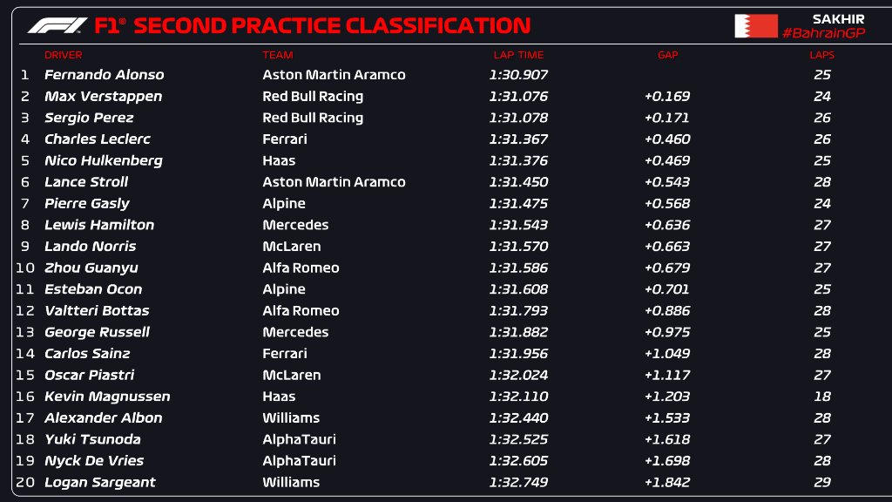Viewport: 892px width, 502px height.
Task: Click the Second Practice Classification title
Action: 331,26
